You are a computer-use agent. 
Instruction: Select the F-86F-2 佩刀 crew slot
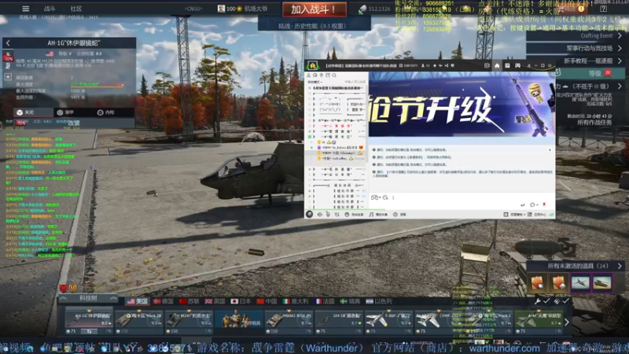[x=388, y=322]
